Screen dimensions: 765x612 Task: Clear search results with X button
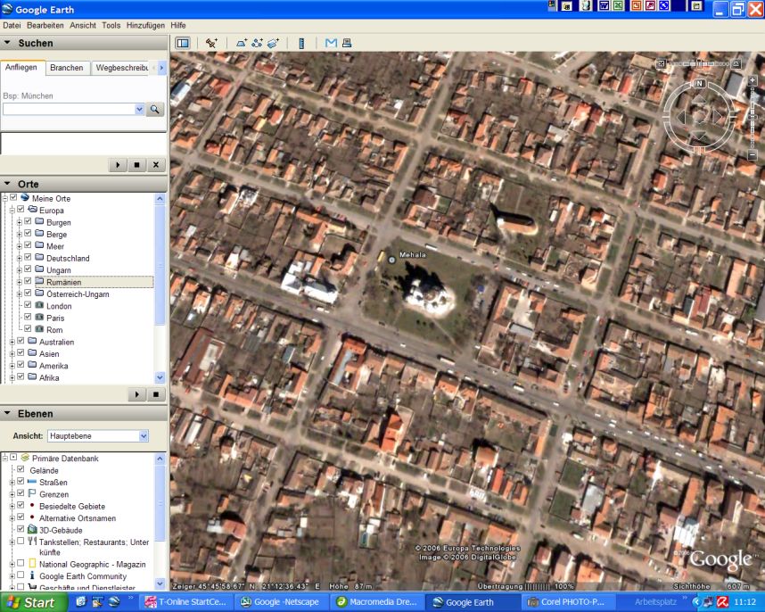(x=156, y=165)
